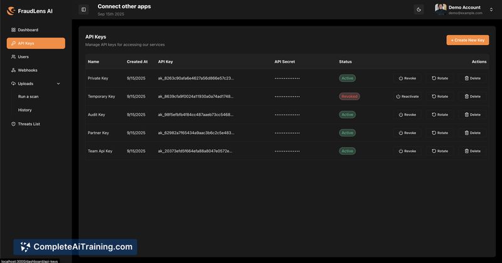Screen dimensions: 502x263
Task: Select the Private Key name cell
Action: tap(98, 78)
